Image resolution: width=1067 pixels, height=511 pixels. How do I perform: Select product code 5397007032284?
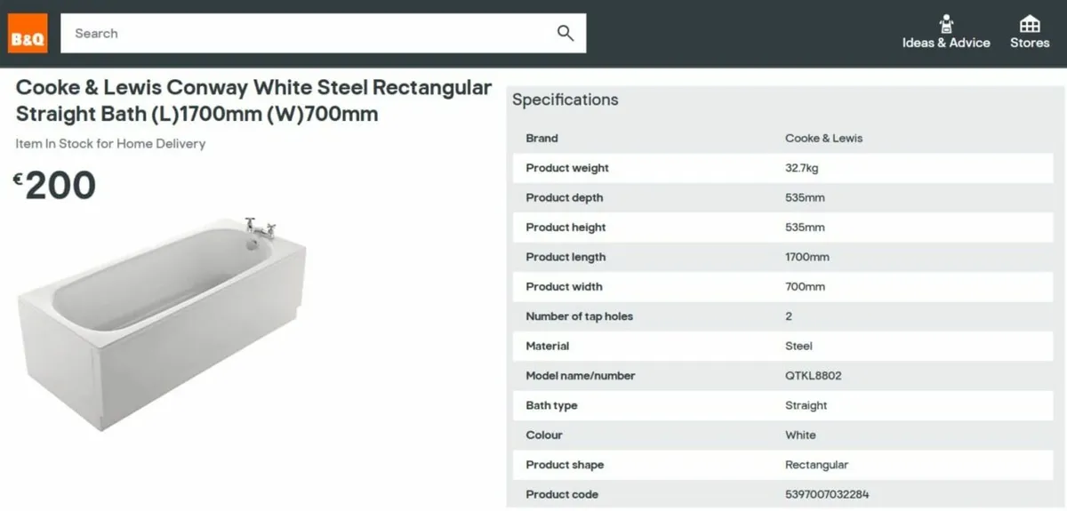(x=827, y=494)
